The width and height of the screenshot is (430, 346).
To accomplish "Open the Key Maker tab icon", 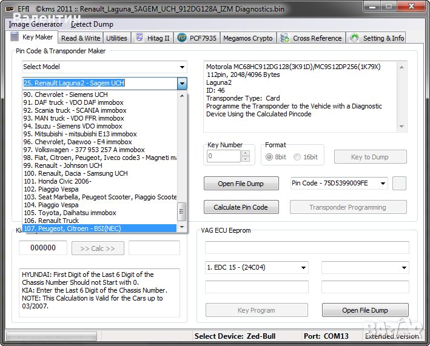I will point(16,38).
